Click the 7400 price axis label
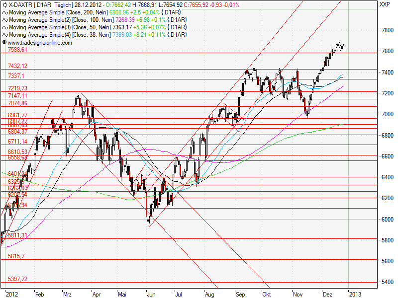Image resolution: width=398 pixels, height=298 pixels. [x=388, y=73]
